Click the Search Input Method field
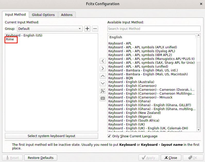Image resolution: width=205 pixels, height=162 pixels. click(154, 29)
